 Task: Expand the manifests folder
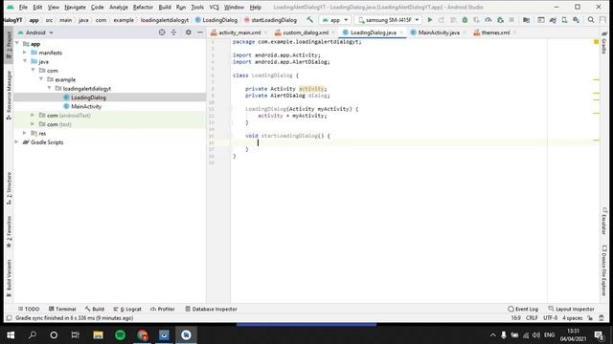(25, 53)
